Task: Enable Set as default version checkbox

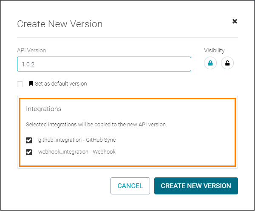Action: click(x=20, y=84)
